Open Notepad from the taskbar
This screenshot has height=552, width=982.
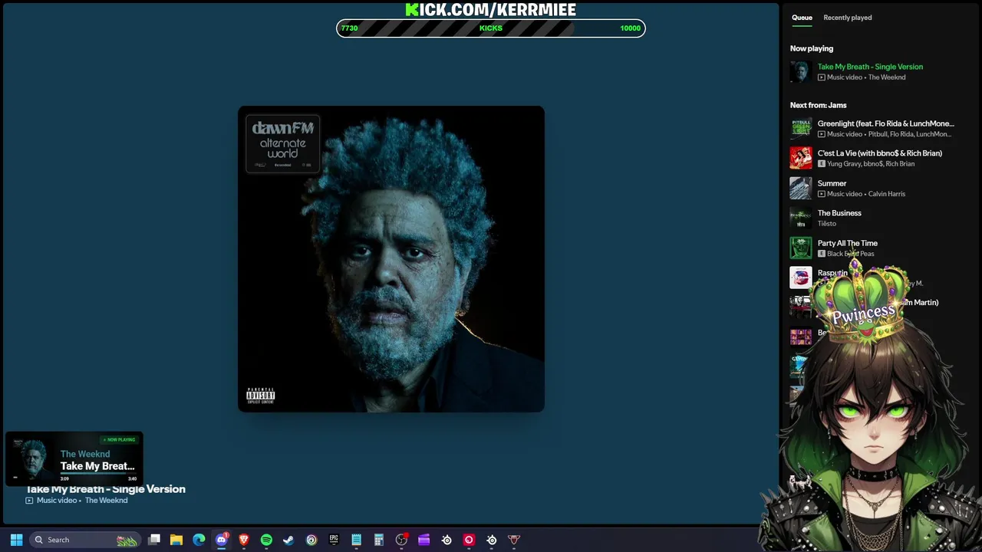tap(356, 540)
